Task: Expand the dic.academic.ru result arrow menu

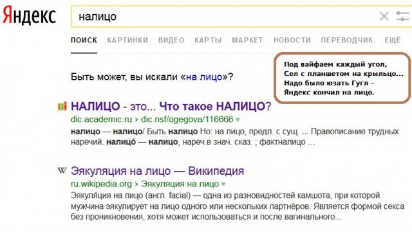Action: pyautogui.click(x=238, y=120)
